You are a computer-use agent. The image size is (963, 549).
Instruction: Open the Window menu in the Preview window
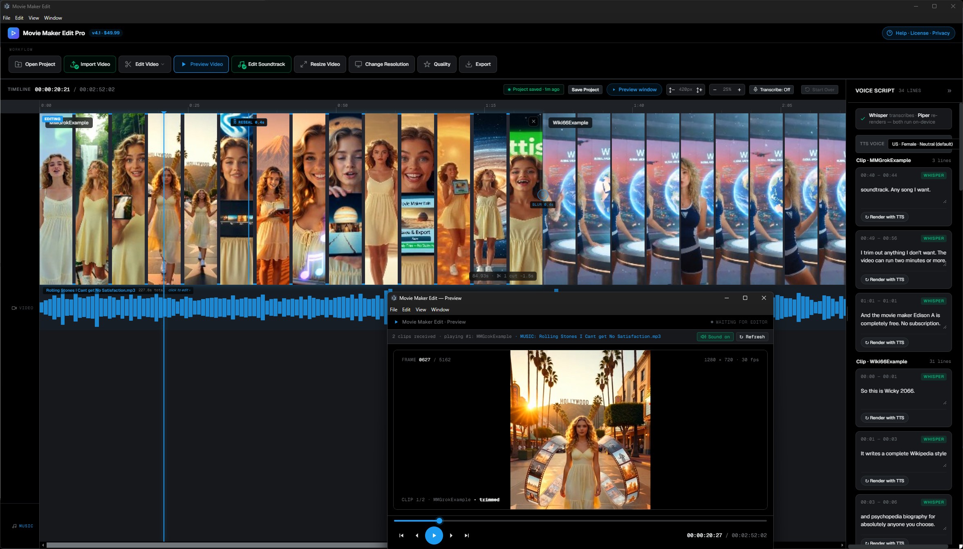440,310
